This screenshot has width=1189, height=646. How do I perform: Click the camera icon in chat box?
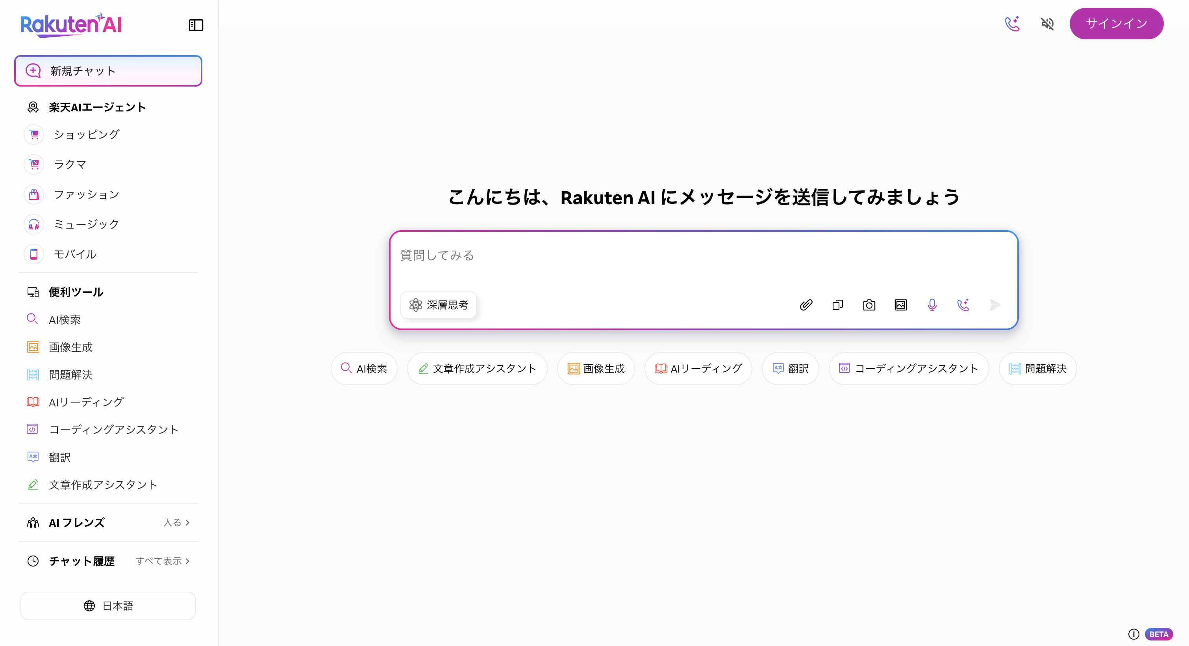[x=869, y=305]
